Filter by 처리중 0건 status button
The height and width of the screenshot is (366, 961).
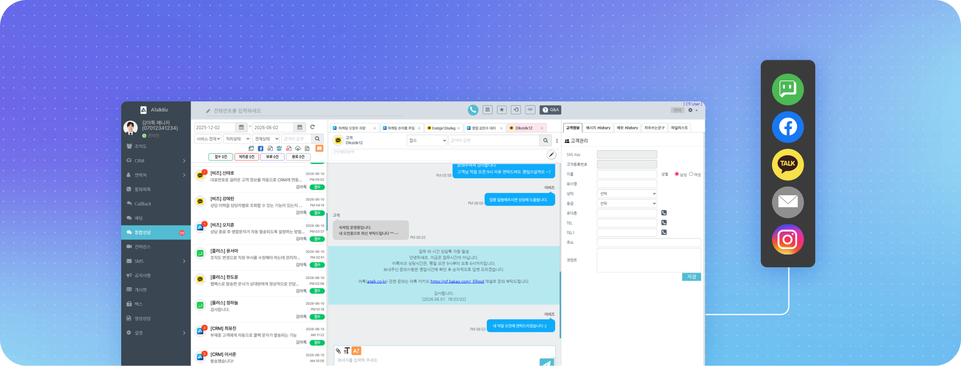[x=247, y=157]
